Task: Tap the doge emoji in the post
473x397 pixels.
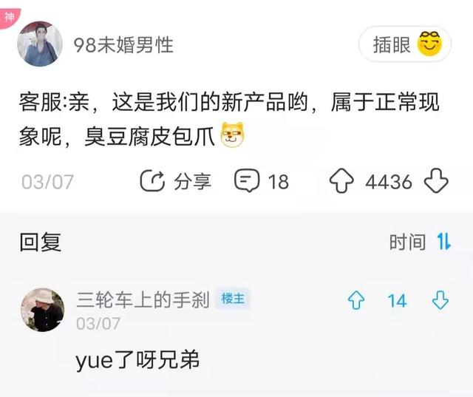Action: (233, 135)
